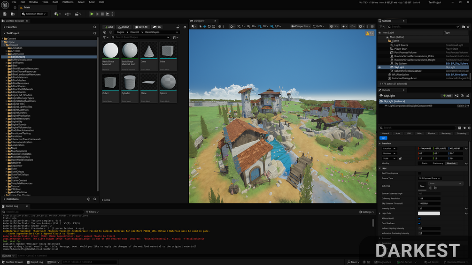Screen dimensions: 472x265
Task: Open the Fab marketplace button
Action: click(x=156, y=27)
